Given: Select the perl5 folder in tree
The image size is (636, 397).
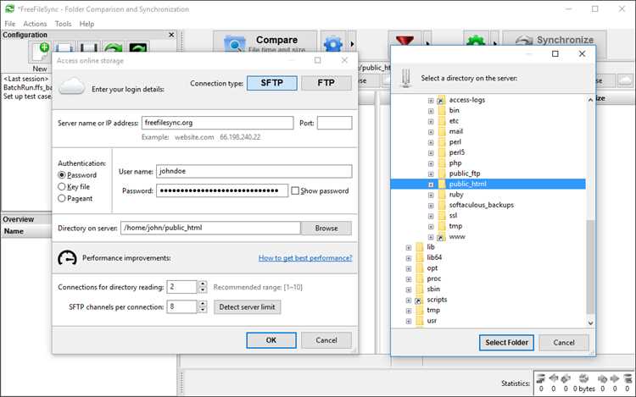Looking at the screenshot, I should click(457, 152).
